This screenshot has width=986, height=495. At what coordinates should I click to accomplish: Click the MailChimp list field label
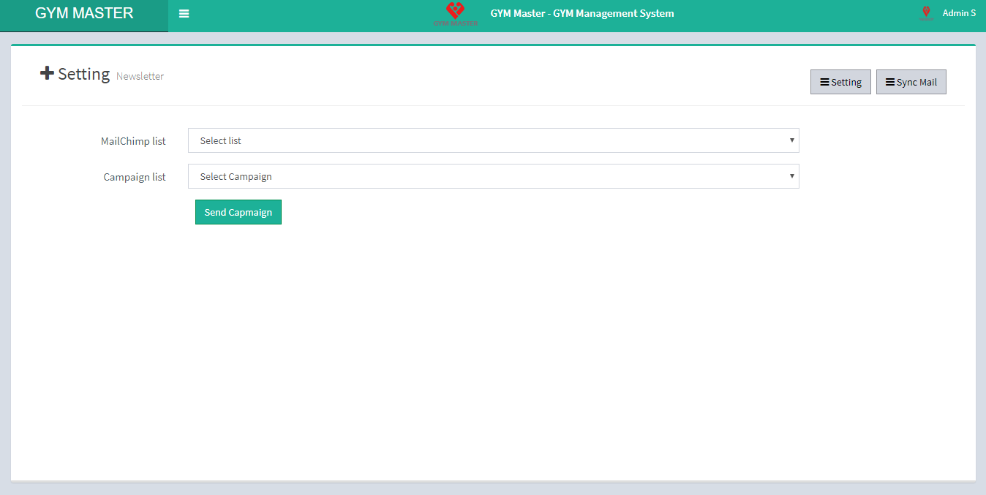tap(133, 141)
